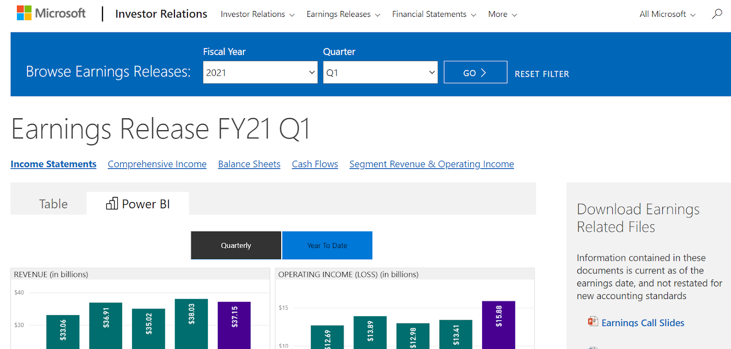
Task: Click RESET FILTER
Action: click(542, 74)
